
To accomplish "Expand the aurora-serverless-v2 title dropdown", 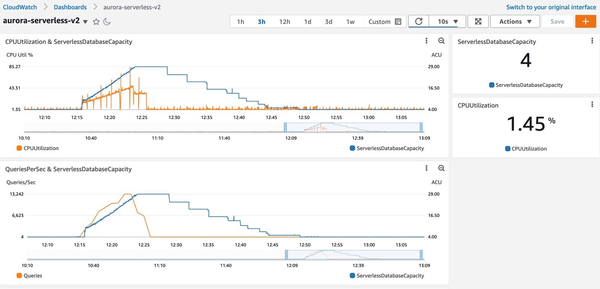I will tap(86, 21).
